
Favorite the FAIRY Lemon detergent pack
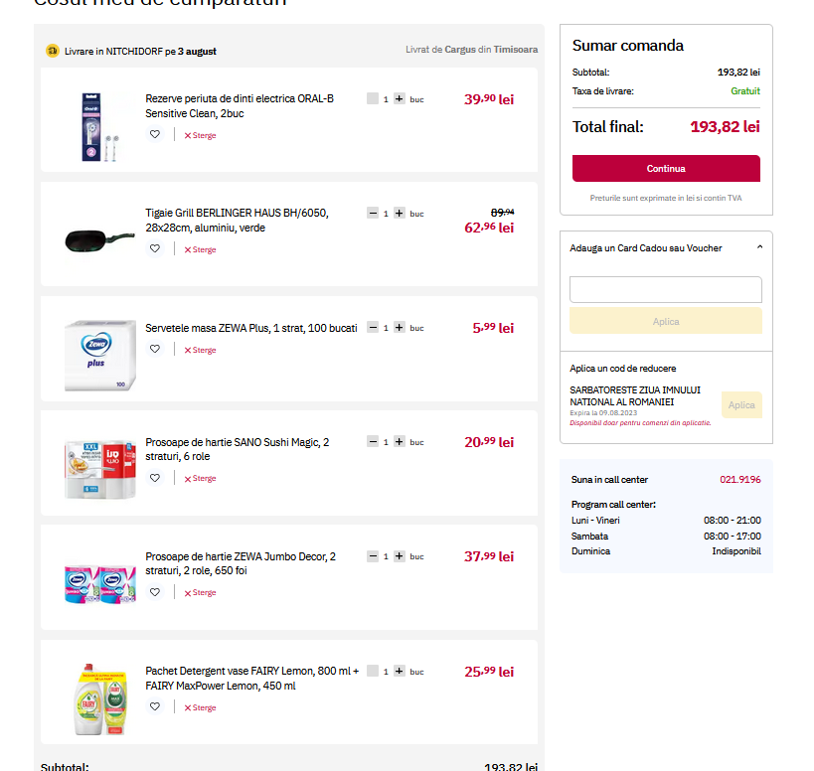(x=155, y=707)
